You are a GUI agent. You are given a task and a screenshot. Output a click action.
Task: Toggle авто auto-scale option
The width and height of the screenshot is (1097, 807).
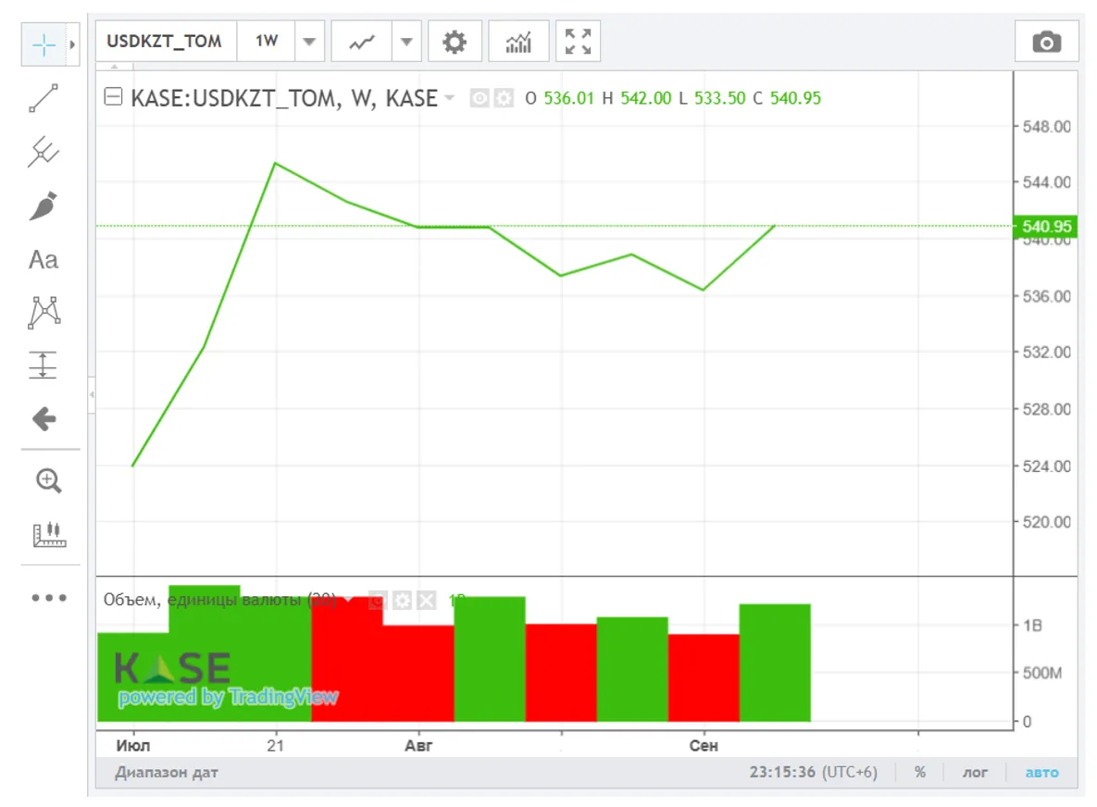(x=1041, y=773)
